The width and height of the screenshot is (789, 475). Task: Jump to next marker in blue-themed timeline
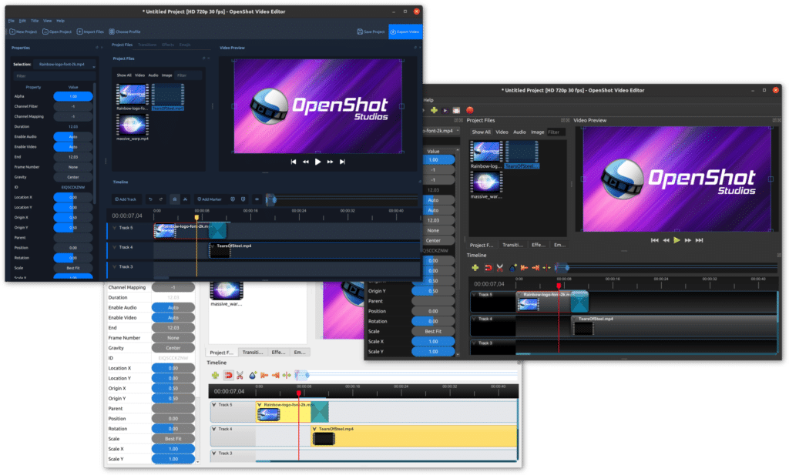pyautogui.click(x=243, y=199)
